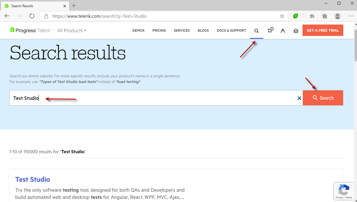Click the GET A FREE TRIAL button
357x202 pixels.
pos(323,30)
